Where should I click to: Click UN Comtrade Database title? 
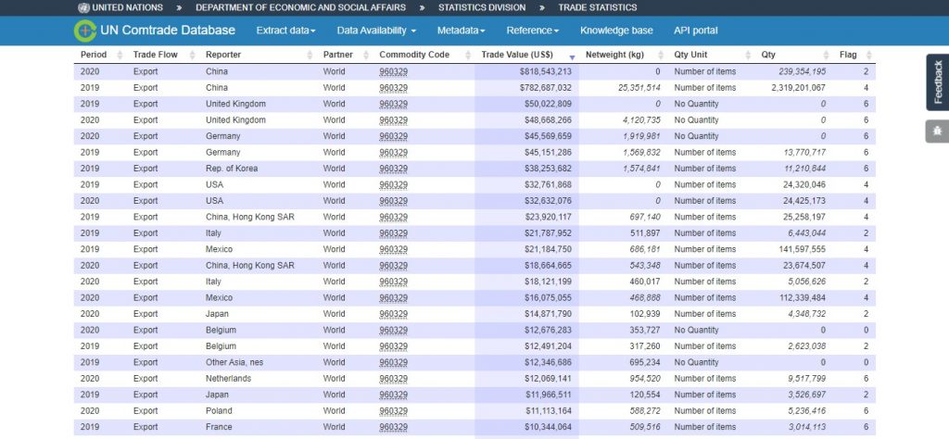[168, 31]
